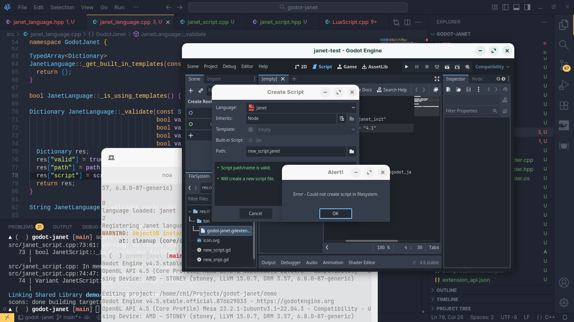
Task: Click the Inherits class tree picker icon
Action: tap(342, 119)
